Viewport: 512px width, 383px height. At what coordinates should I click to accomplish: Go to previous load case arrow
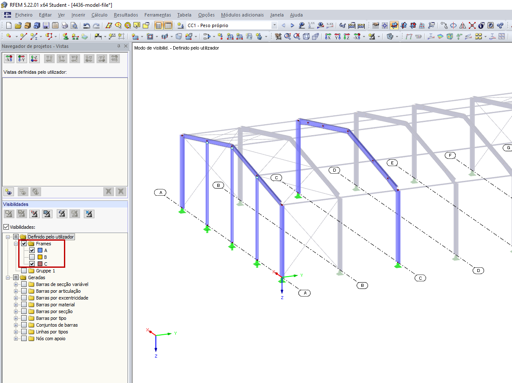pyautogui.click(x=283, y=25)
